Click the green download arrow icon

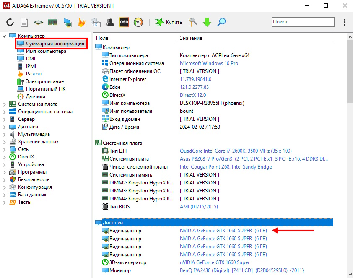(x=207, y=22)
